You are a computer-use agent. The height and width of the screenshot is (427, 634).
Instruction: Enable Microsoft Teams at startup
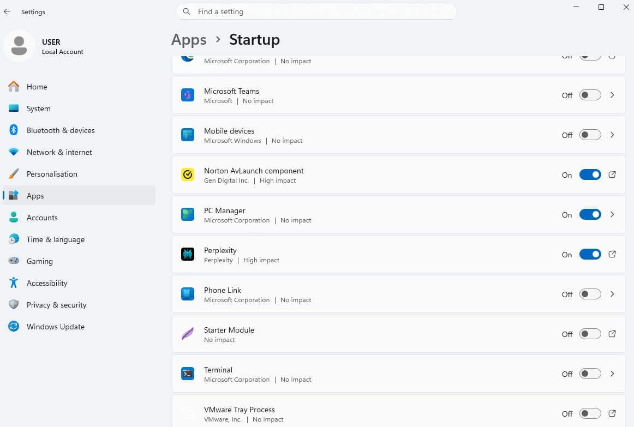(x=590, y=95)
